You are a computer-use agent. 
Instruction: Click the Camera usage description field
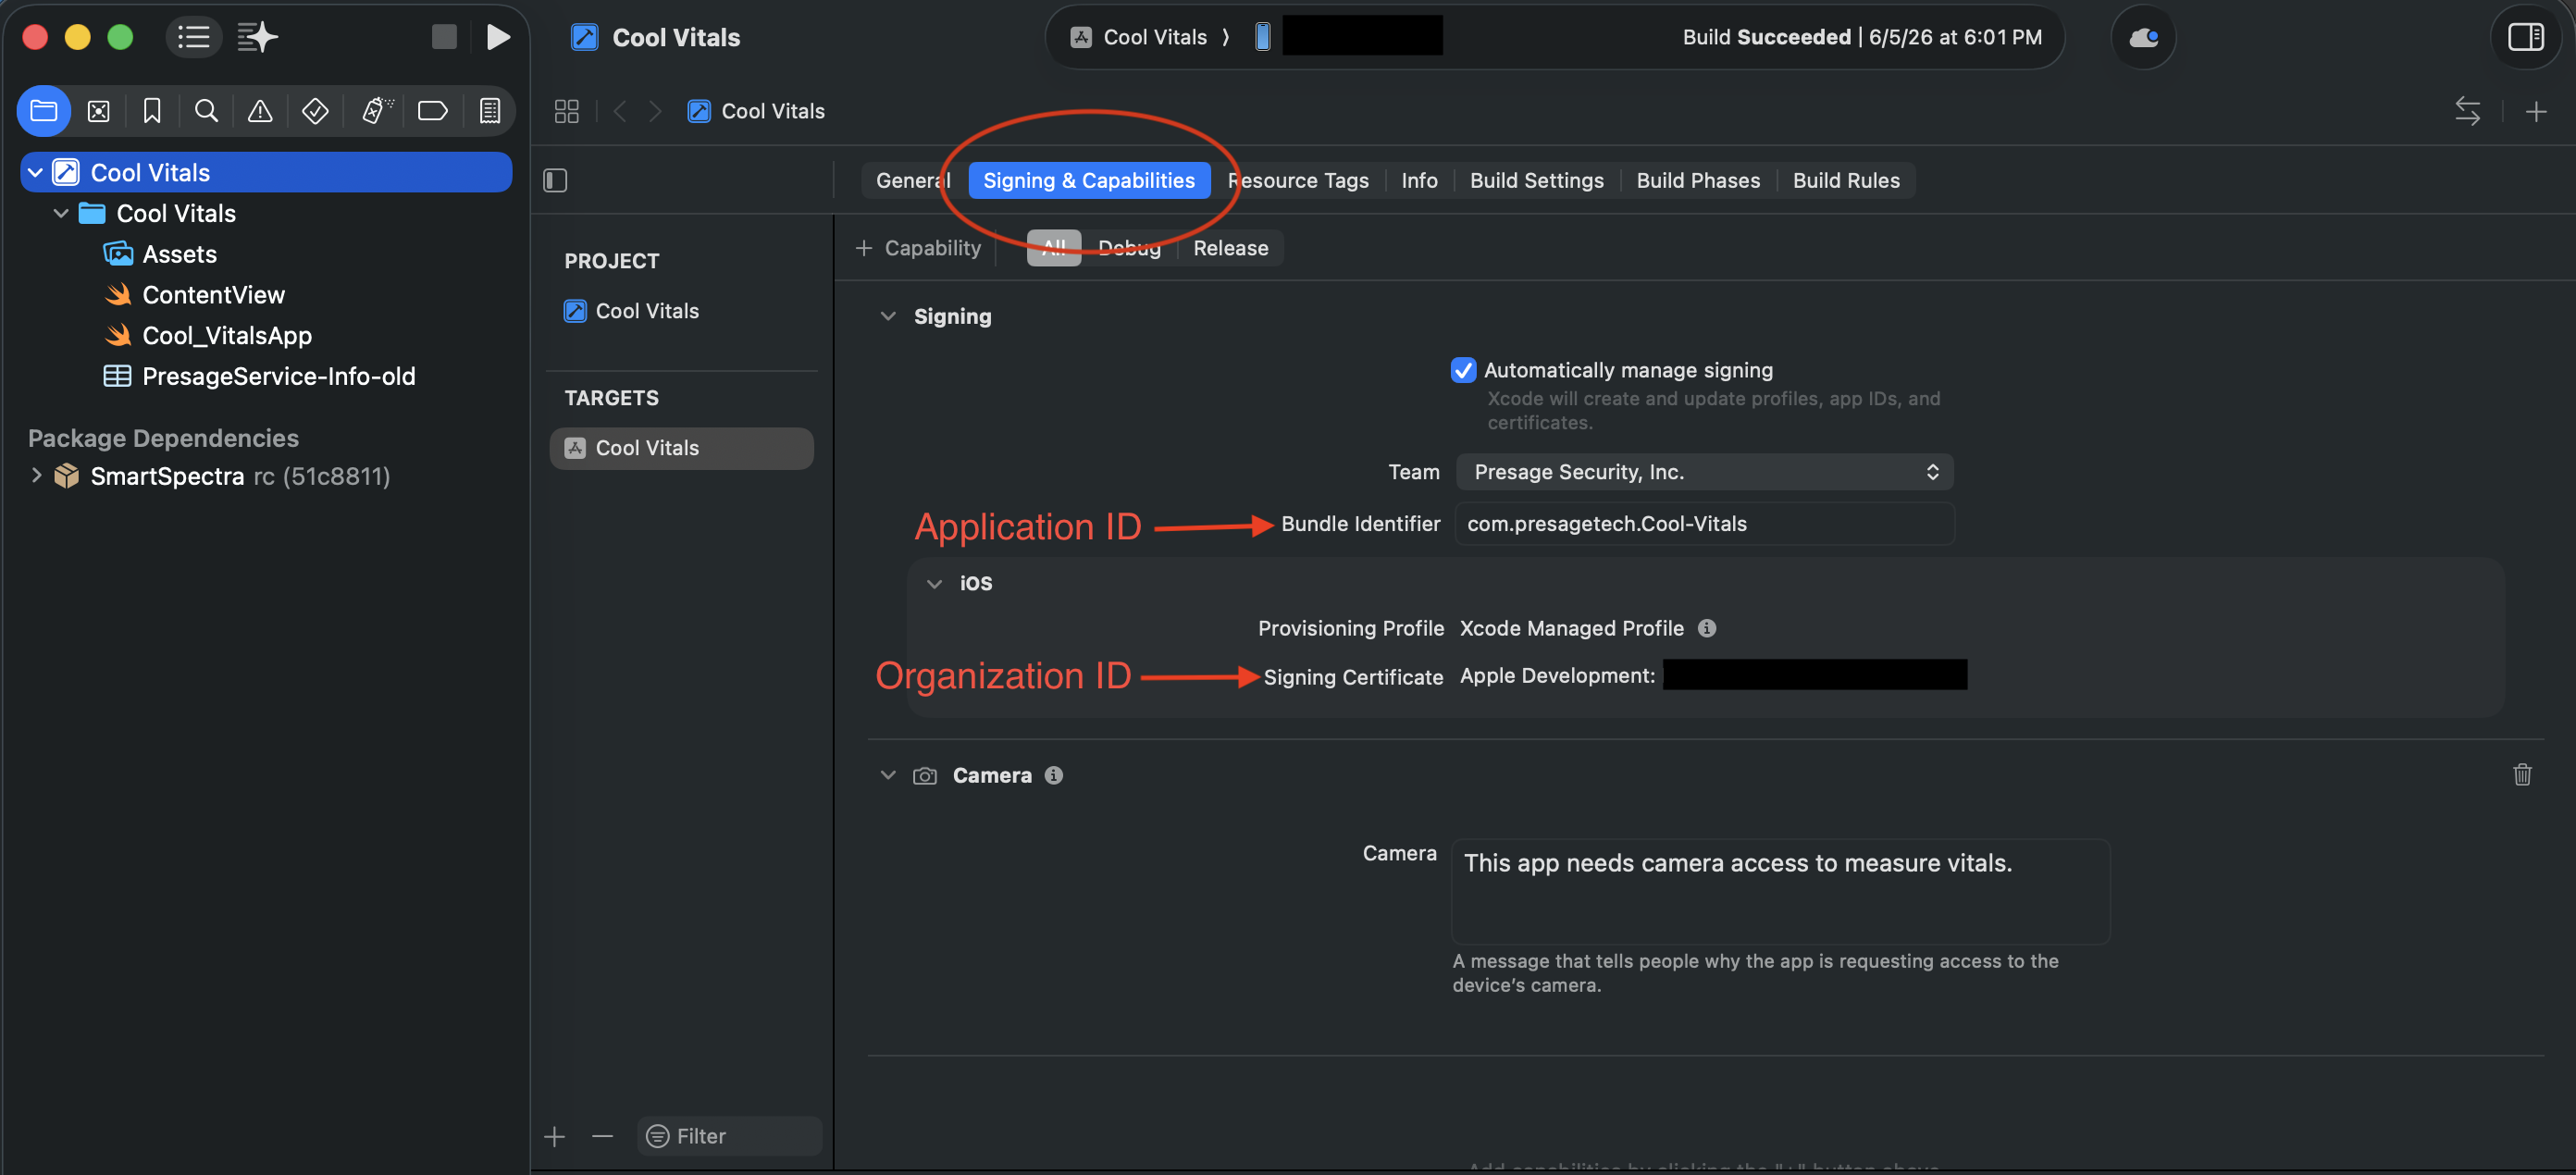(x=1780, y=891)
